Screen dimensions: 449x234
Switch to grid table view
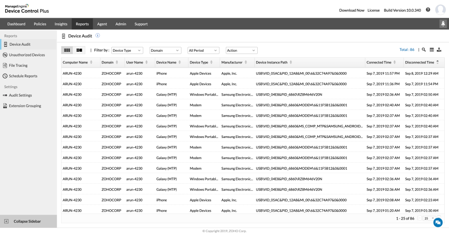pos(67,50)
